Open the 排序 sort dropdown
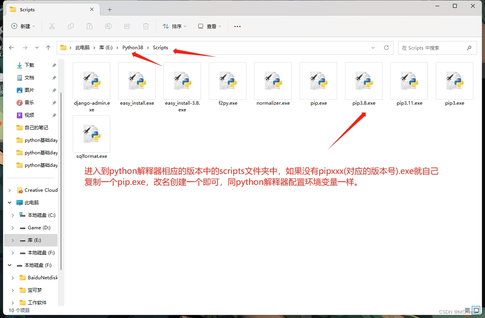The height and width of the screenshot is (318, 485). click(174, 26)
